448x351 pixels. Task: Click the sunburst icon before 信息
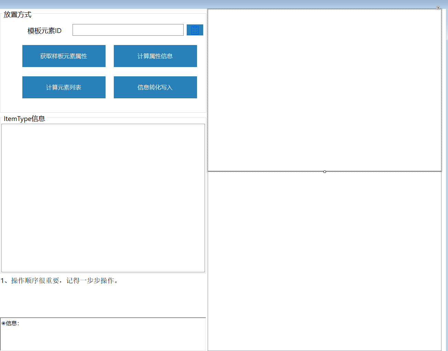pos(3,323)
